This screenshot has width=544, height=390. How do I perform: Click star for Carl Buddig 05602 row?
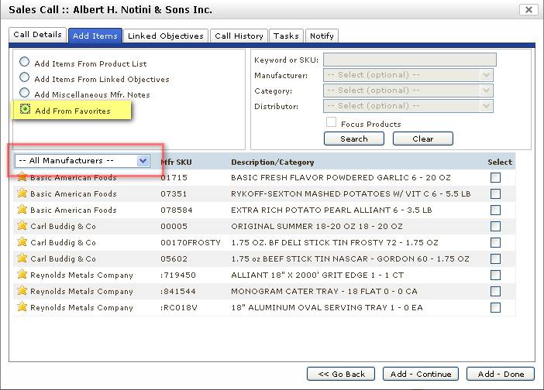click(22, 258)
